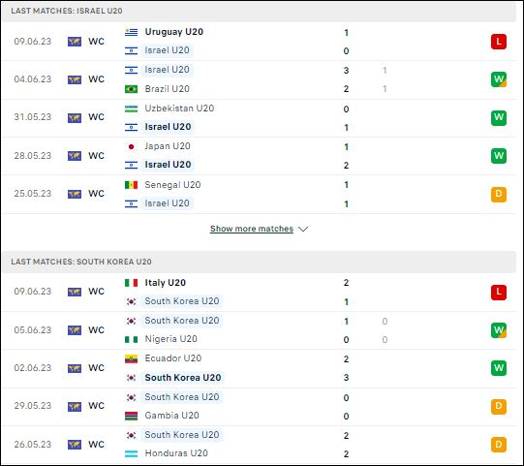524x466 pixels.
Task: Select Gambia U20 team name
Action: click(171, 416)
